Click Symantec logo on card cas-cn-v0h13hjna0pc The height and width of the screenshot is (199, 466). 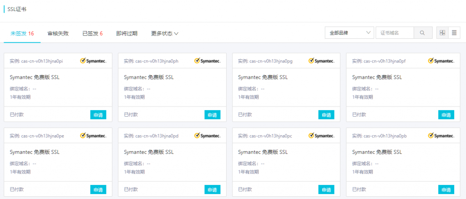321,136
